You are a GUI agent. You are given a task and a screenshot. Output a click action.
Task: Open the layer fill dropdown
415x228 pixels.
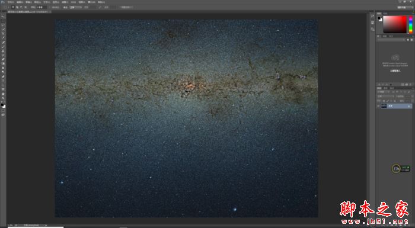click(x=413, y=101)
